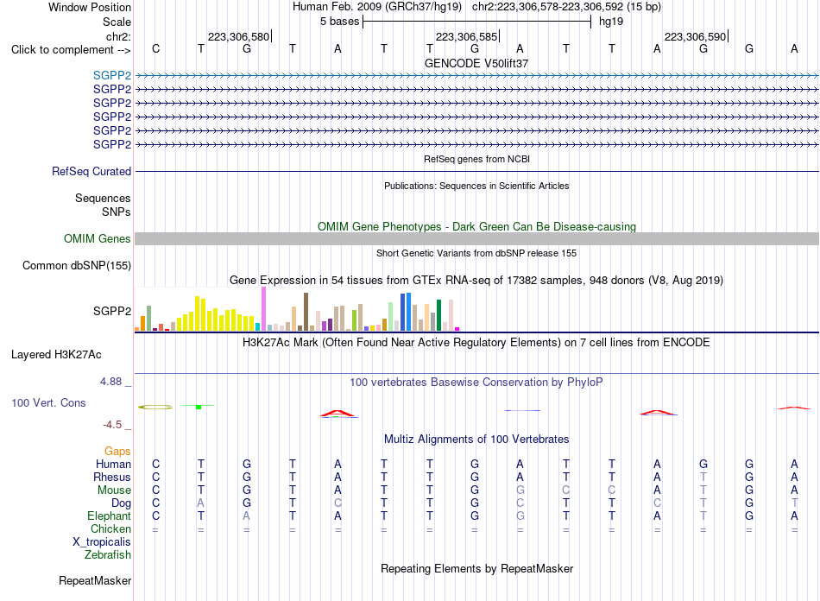Select the RefSeq Curated track label
Viewport: 820px width, 601px height.
91,172
